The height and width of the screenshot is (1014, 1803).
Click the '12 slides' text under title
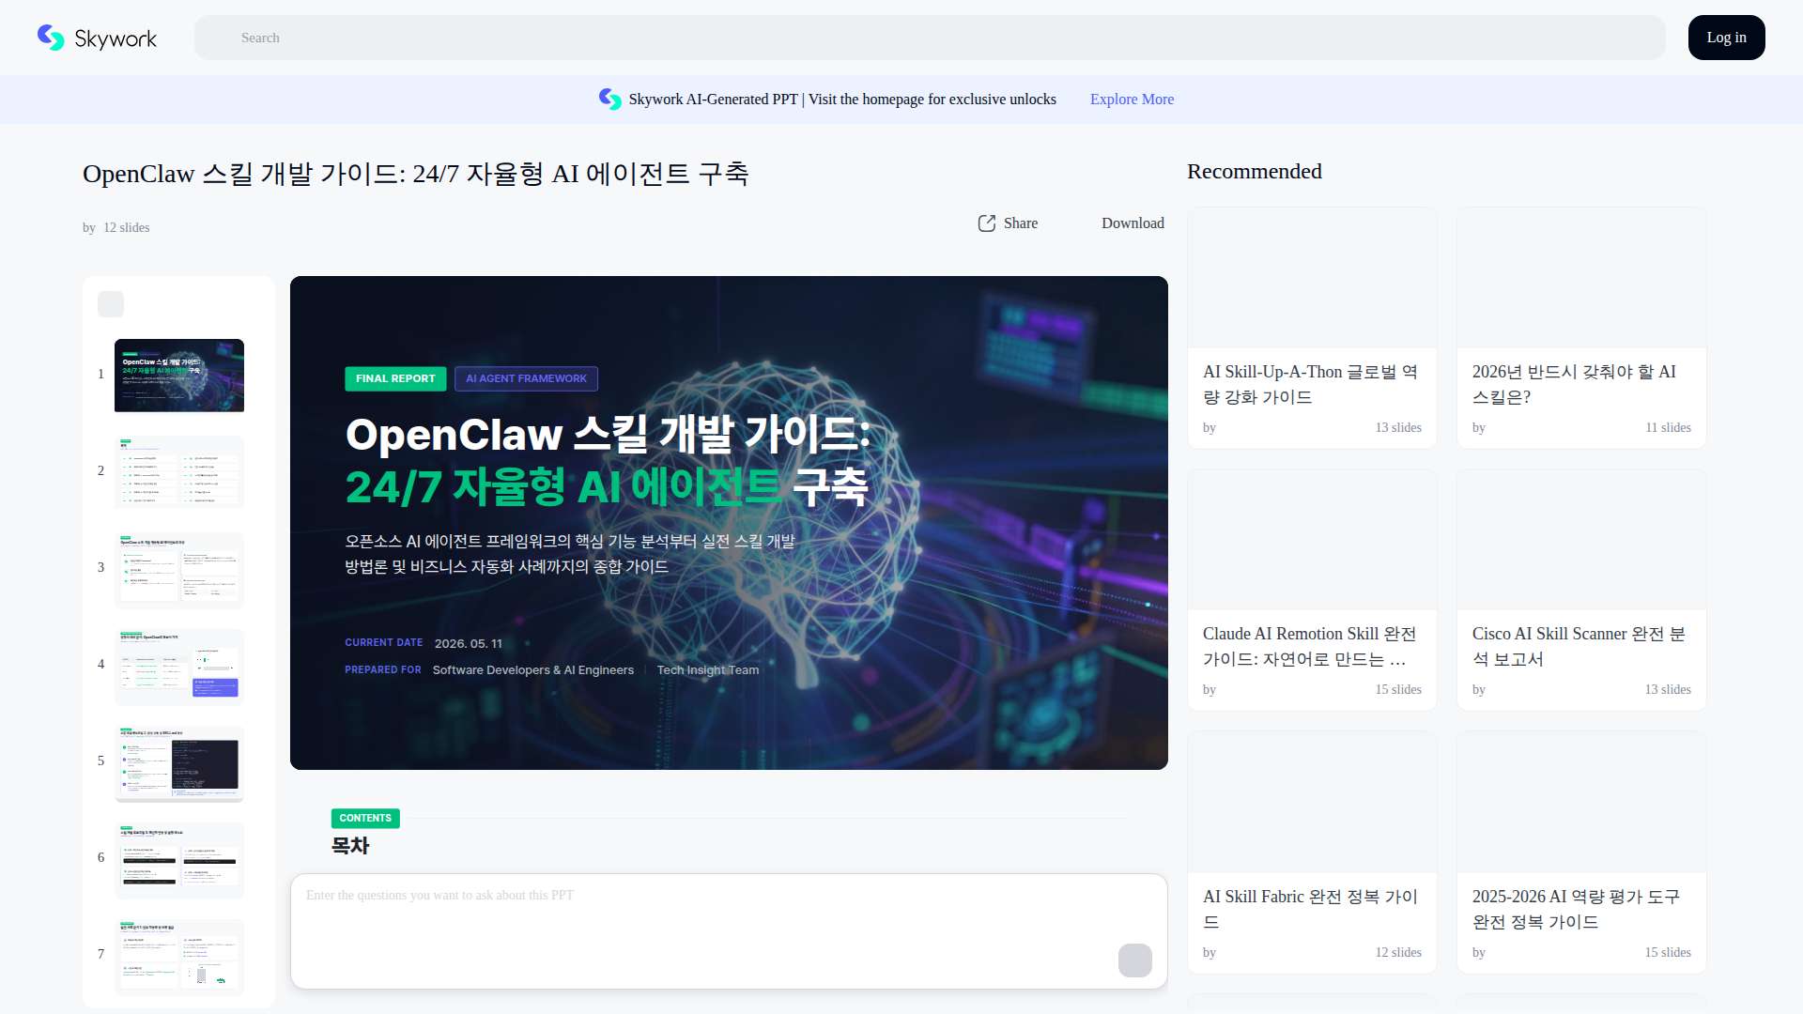[127, 228]
